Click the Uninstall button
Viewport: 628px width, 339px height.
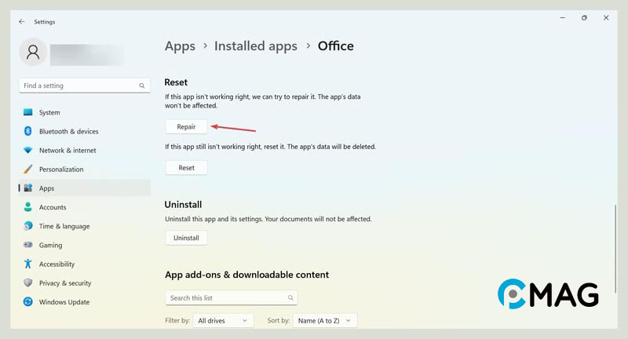coord(186,238)
